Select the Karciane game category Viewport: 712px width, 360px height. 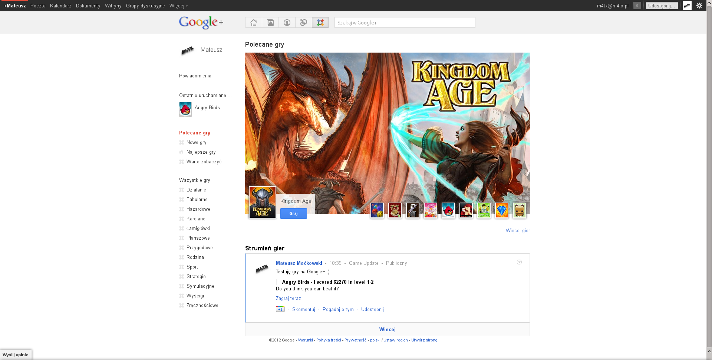(196, 219)
